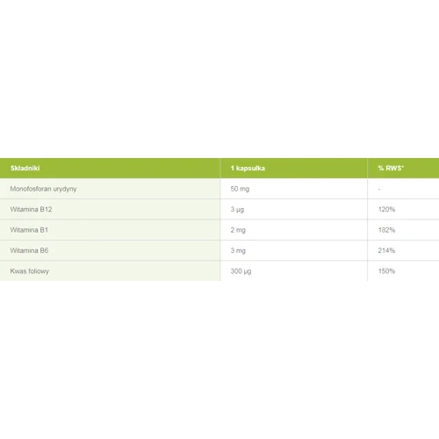Click the 3 µg dosage for B12
Viewport: 439px width, 439px height.
point(237,209)
